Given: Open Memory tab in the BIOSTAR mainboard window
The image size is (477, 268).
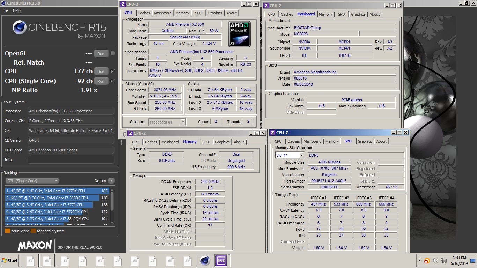Looking at the screenshot, I should (x=325, y=14).
